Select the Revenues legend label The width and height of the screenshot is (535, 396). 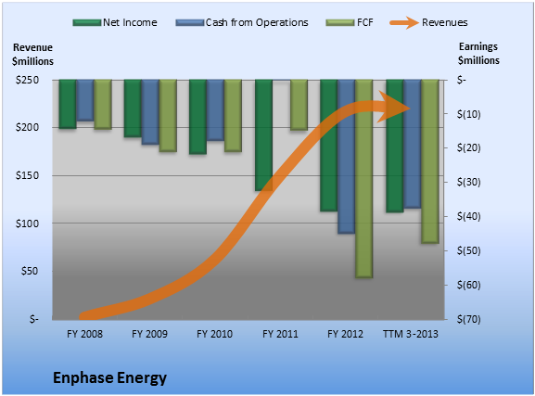444,22
